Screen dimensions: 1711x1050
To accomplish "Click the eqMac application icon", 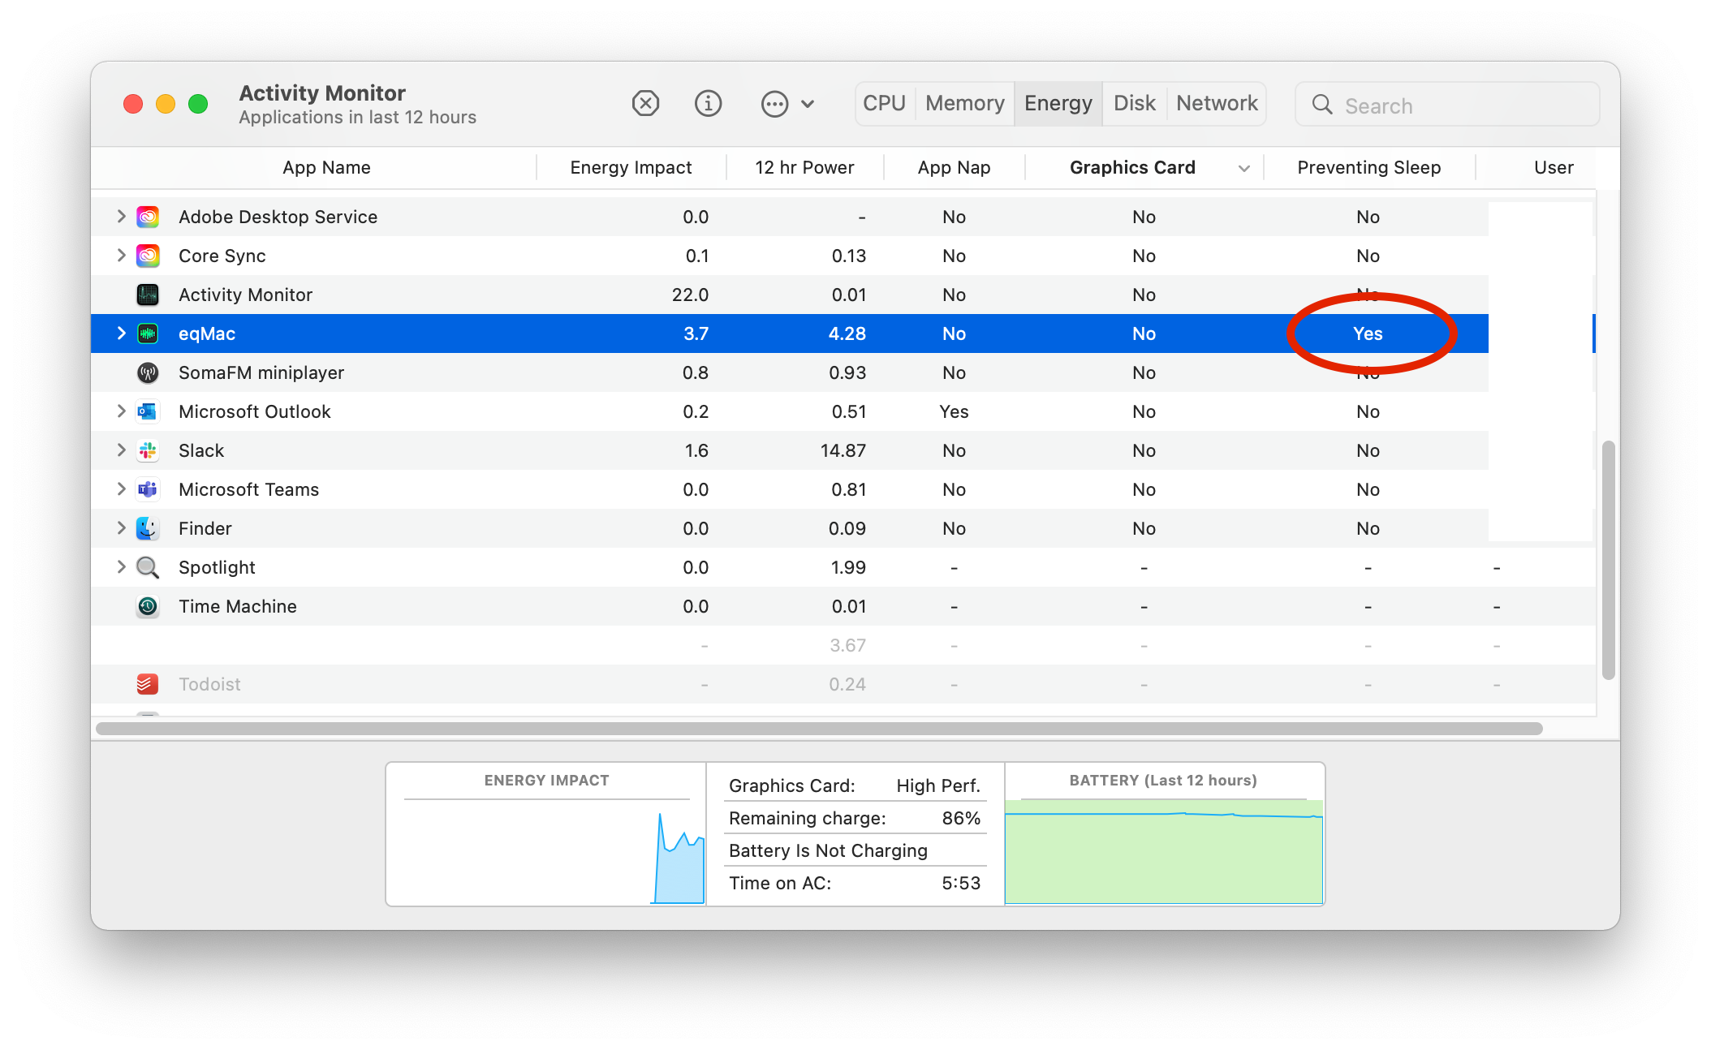I will (x=147, y=334).
